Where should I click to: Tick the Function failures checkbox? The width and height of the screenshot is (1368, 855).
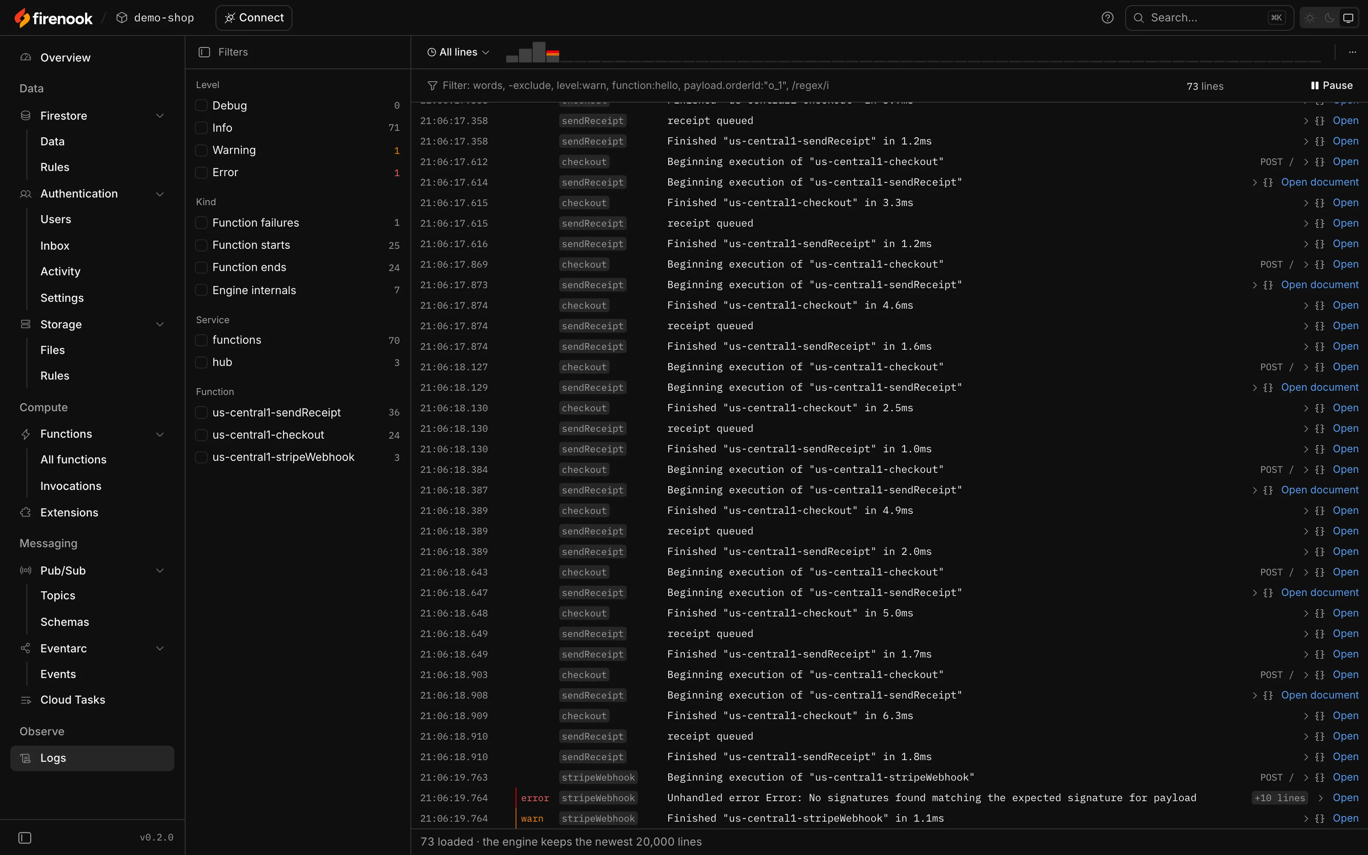coord(201,223)
